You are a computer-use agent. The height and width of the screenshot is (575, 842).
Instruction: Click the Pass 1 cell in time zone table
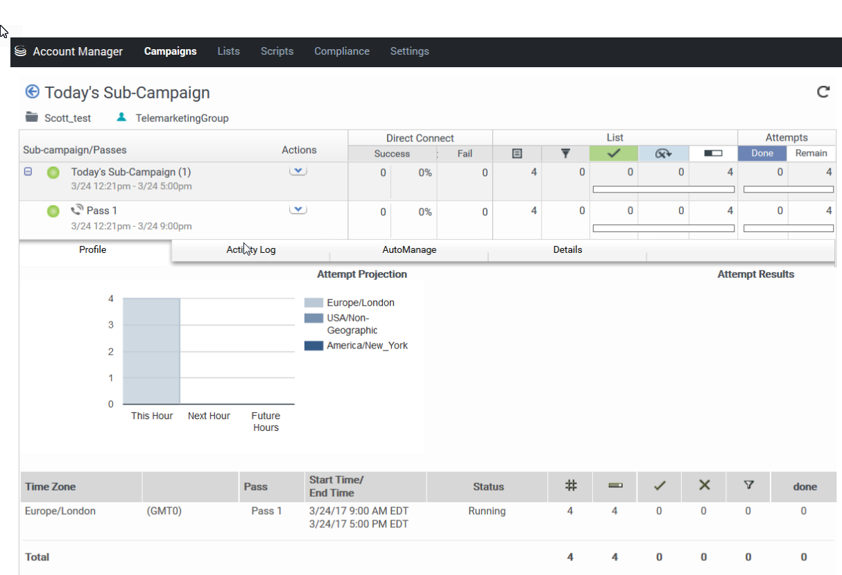266,511
